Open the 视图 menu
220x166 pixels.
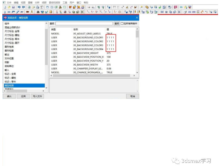pyautogui.click(x=23, y=3)
